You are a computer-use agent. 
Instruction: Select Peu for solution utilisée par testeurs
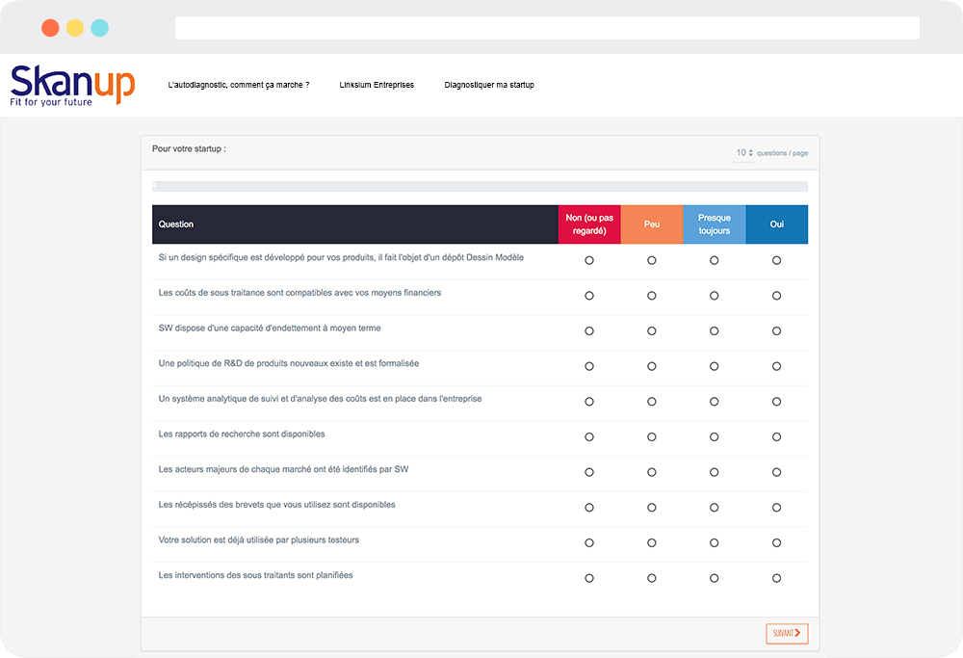pos(652,543)
